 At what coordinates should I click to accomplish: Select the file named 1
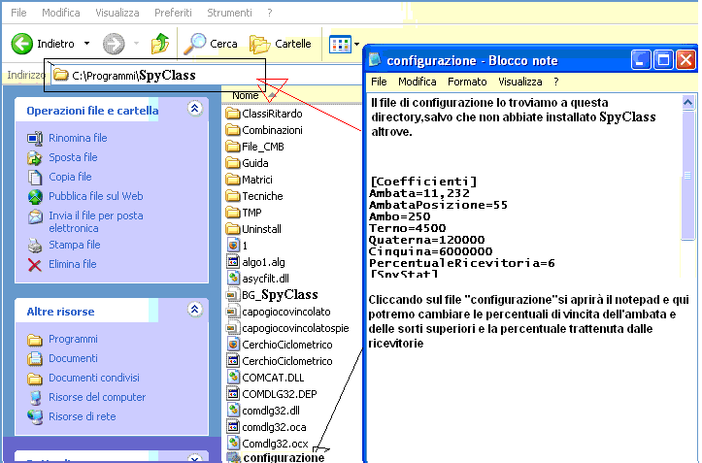237,246
